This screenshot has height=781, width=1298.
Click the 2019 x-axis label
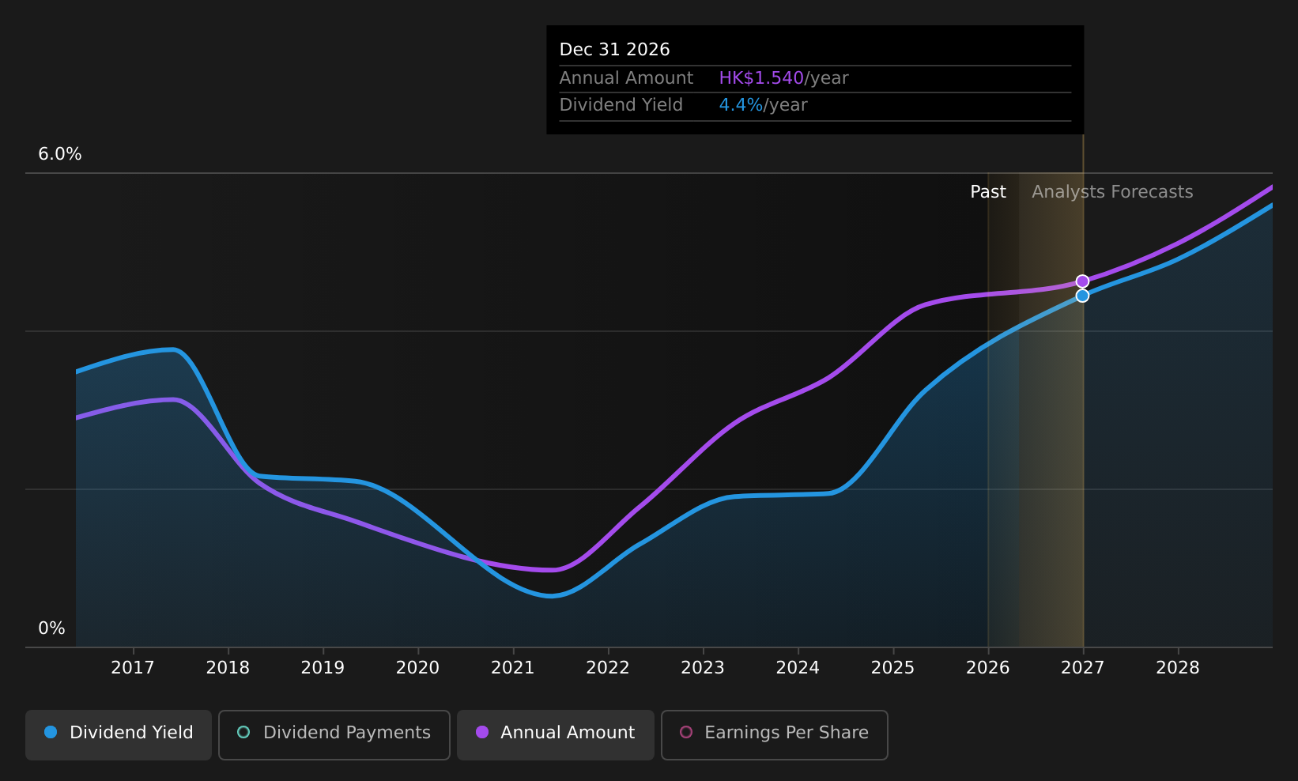(323, 668)
